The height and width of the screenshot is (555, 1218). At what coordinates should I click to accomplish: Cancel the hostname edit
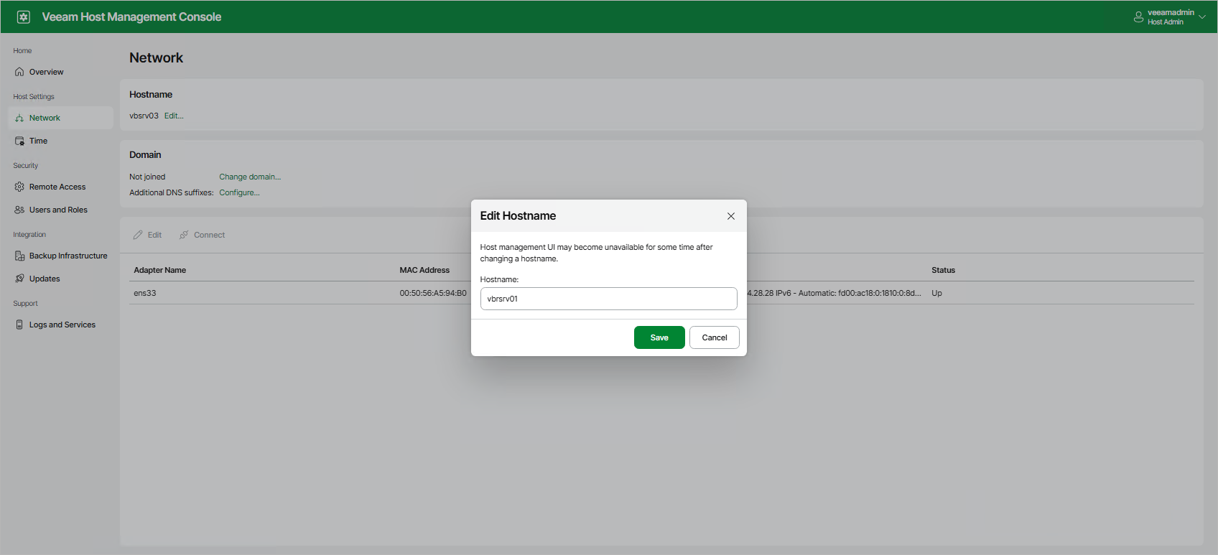(714, 337)
